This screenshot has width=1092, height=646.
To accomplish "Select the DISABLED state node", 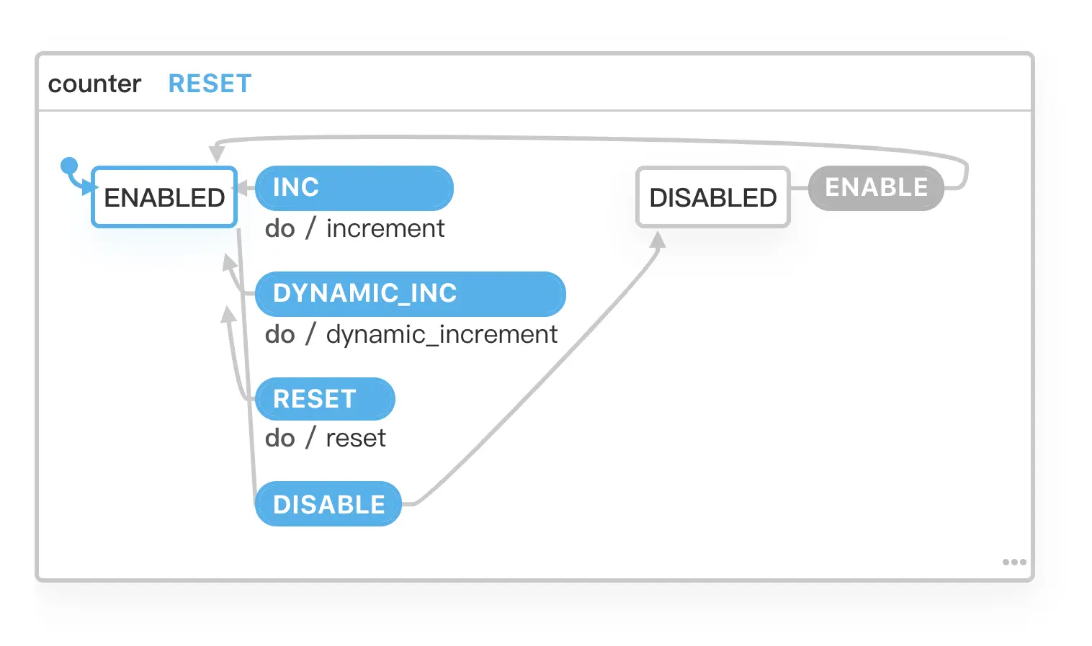I will pos(713,197).
